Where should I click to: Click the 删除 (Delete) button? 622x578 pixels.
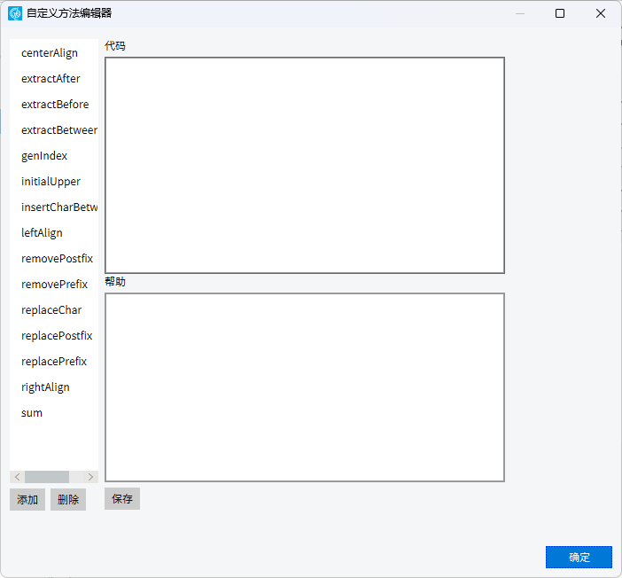click(x=68, y=499)
